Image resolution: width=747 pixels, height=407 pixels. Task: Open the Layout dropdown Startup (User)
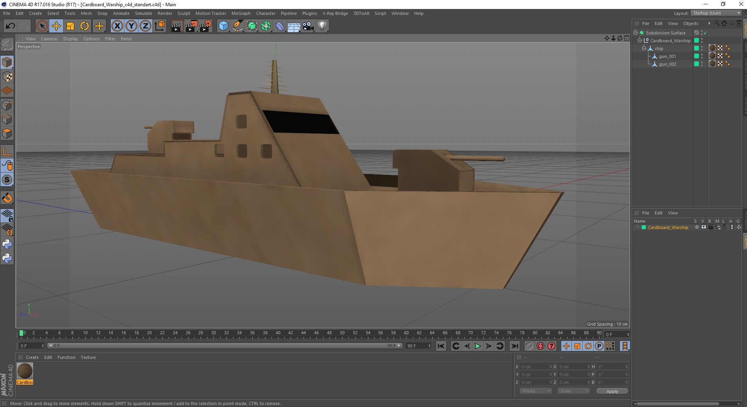click(716, 13)
